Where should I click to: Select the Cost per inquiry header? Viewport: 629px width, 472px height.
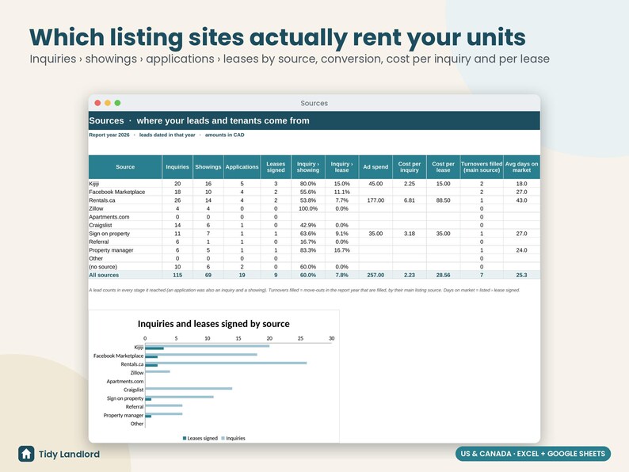coord(410,167)
